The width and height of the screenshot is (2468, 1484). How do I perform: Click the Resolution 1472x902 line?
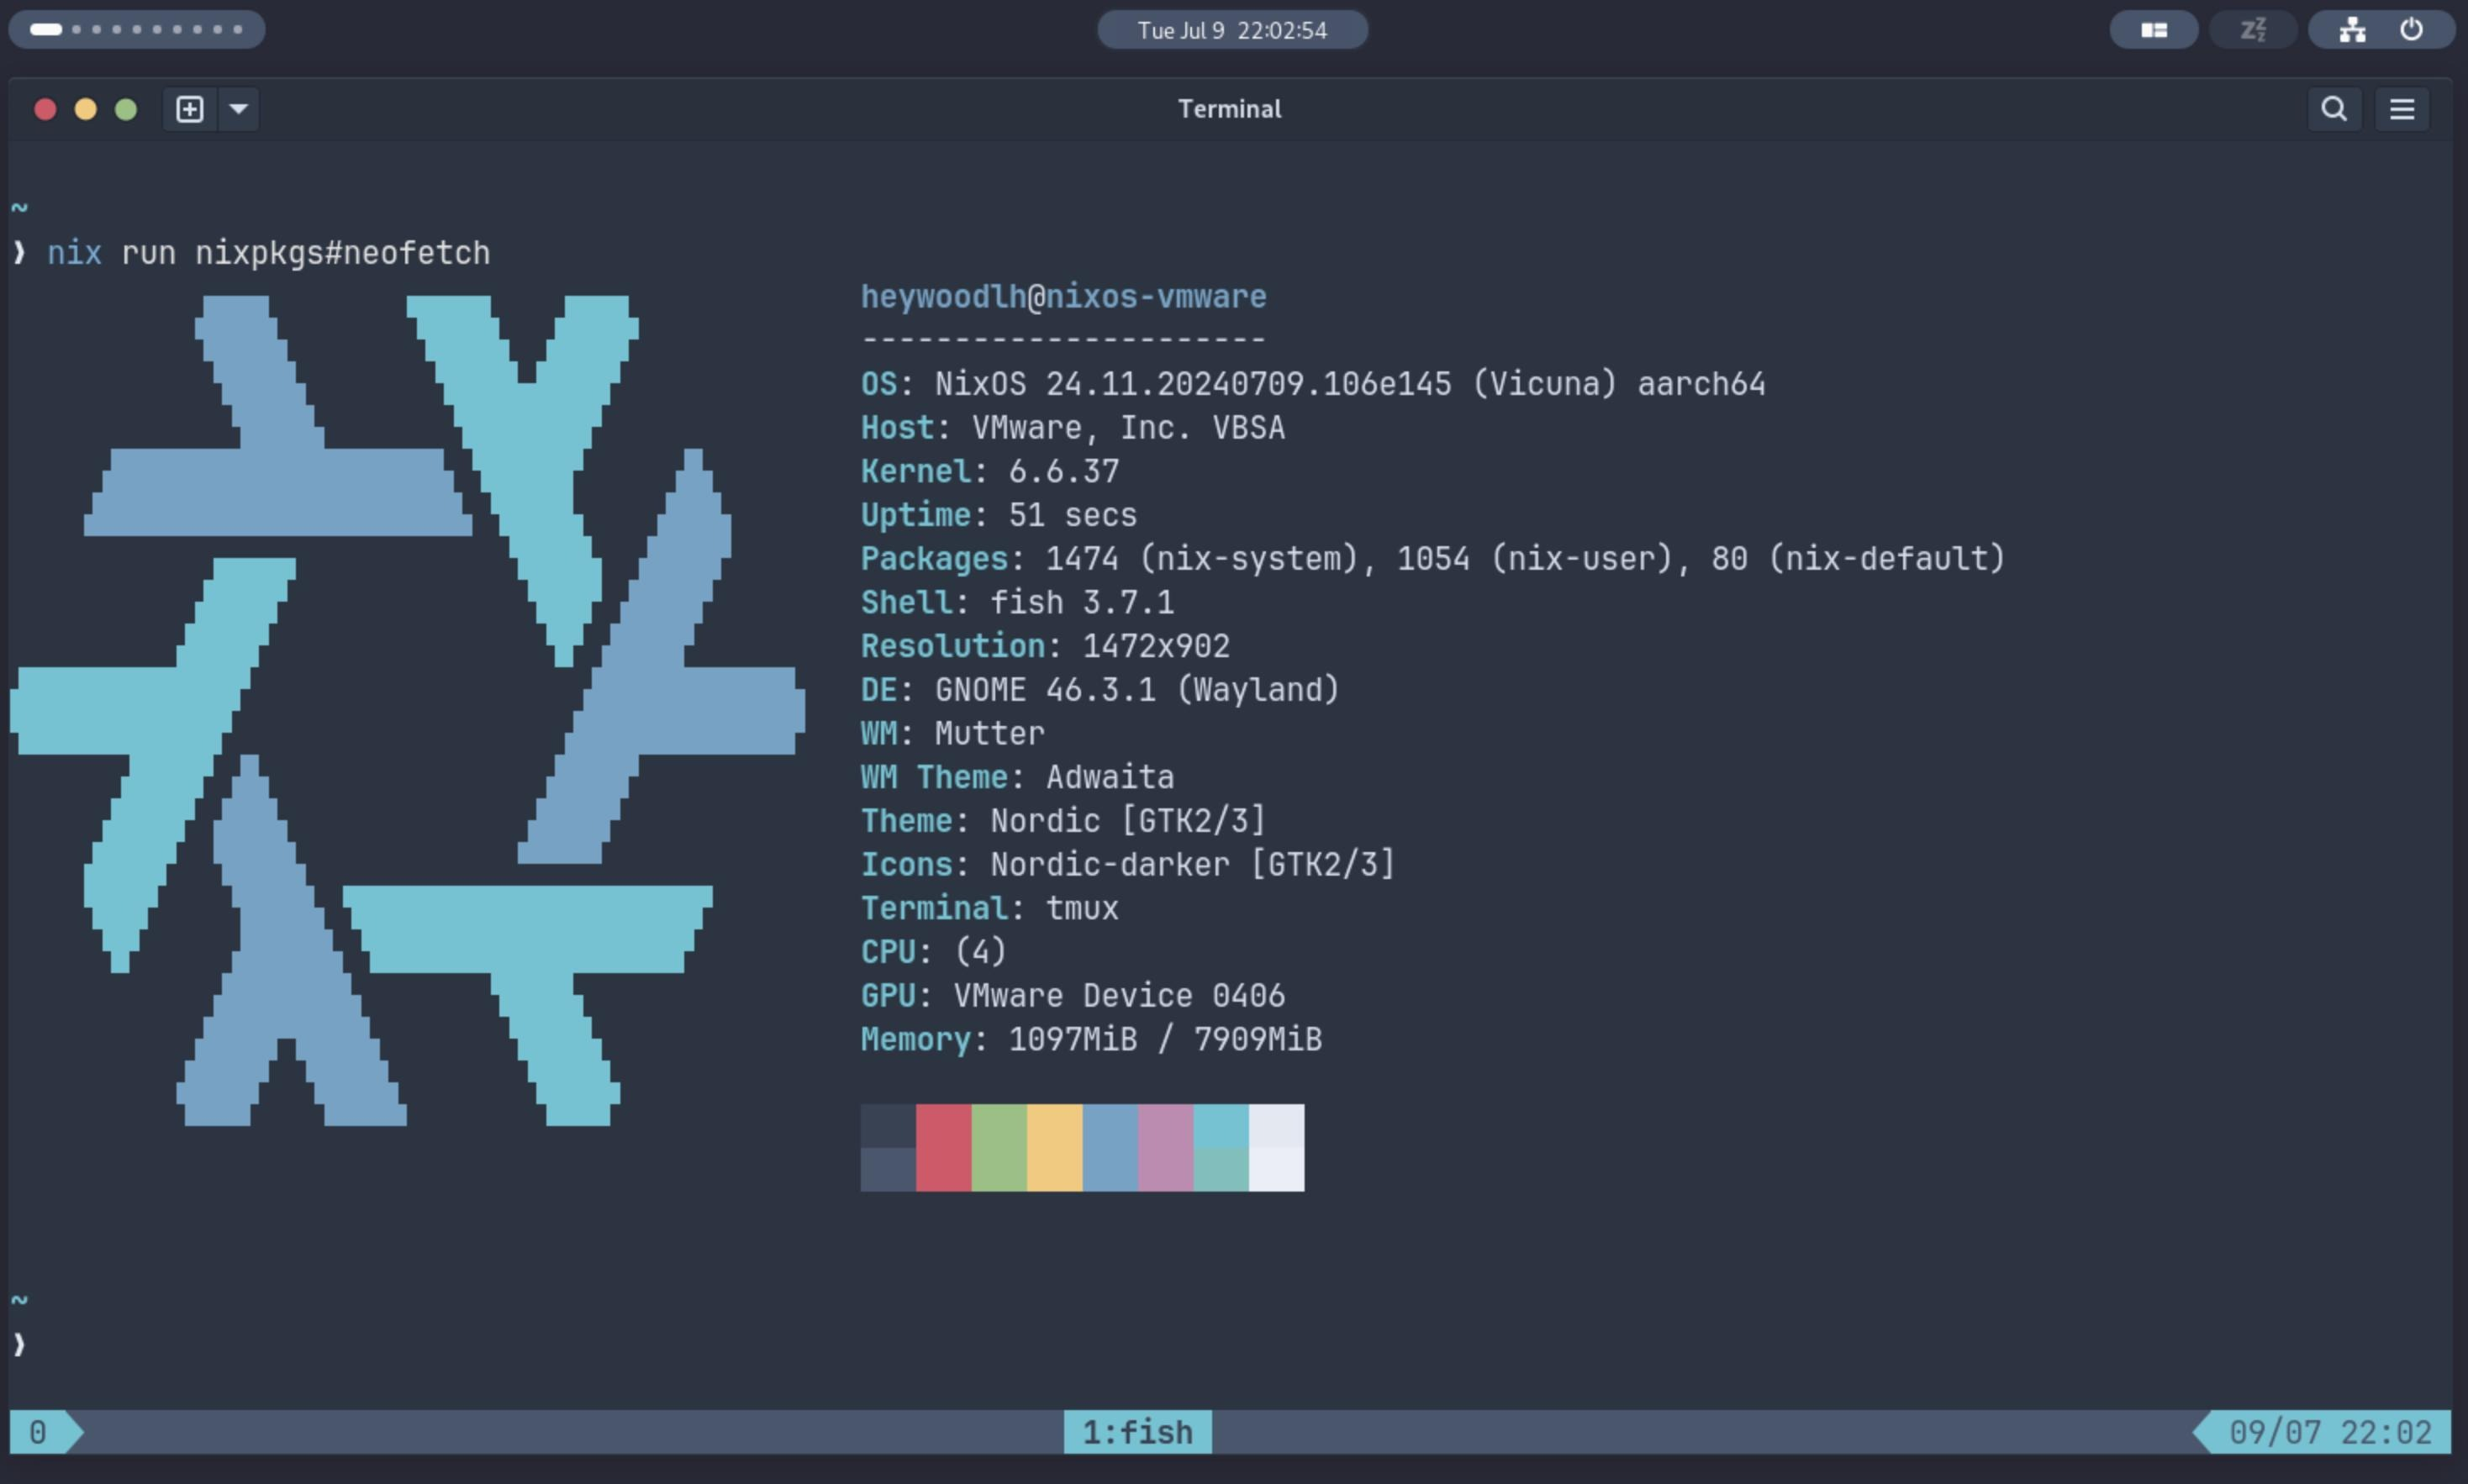coord(1046,646)
